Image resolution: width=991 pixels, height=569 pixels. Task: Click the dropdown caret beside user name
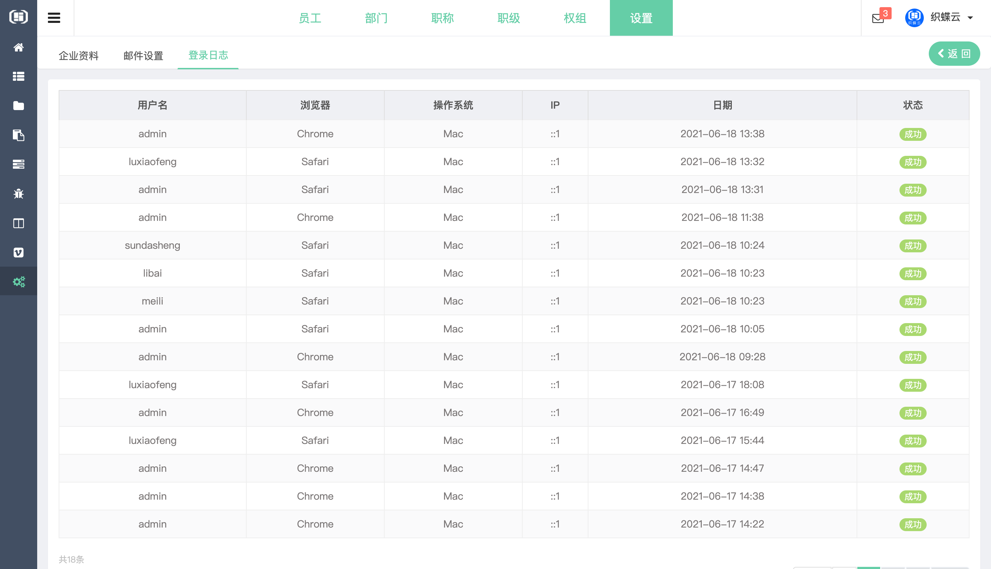point(970,18)
